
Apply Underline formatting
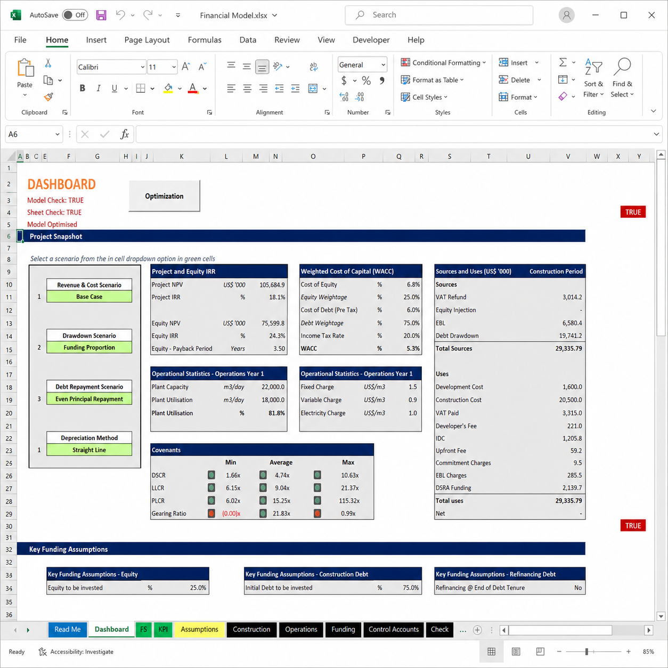tap(115, 88)
